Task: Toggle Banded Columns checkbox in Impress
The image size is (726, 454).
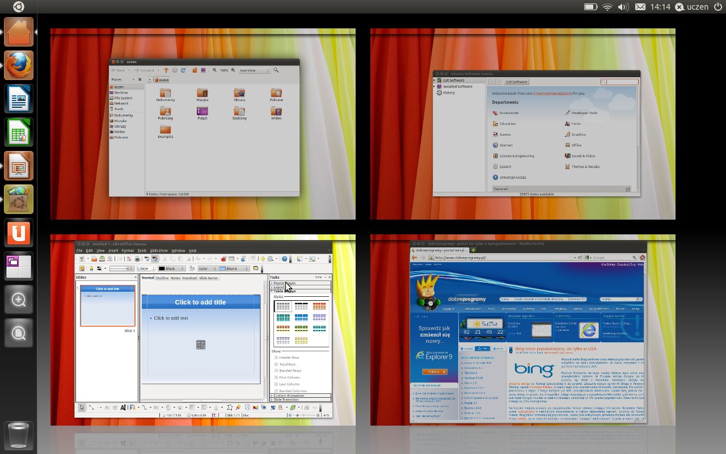Action: click(x=276, y=390)
